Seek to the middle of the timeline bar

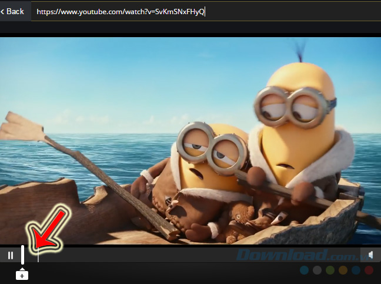pyautogui.click(x=194, y=255)
